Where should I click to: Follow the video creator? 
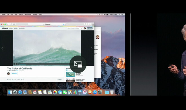coord(14,74)
